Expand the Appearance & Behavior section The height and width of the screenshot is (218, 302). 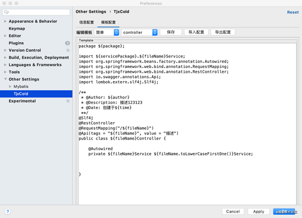point(5,21)
